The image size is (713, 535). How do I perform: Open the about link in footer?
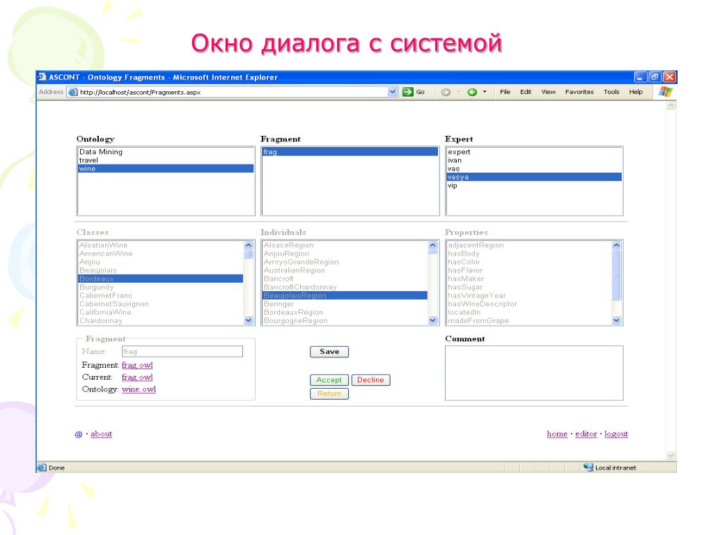[x=102, y=434]
